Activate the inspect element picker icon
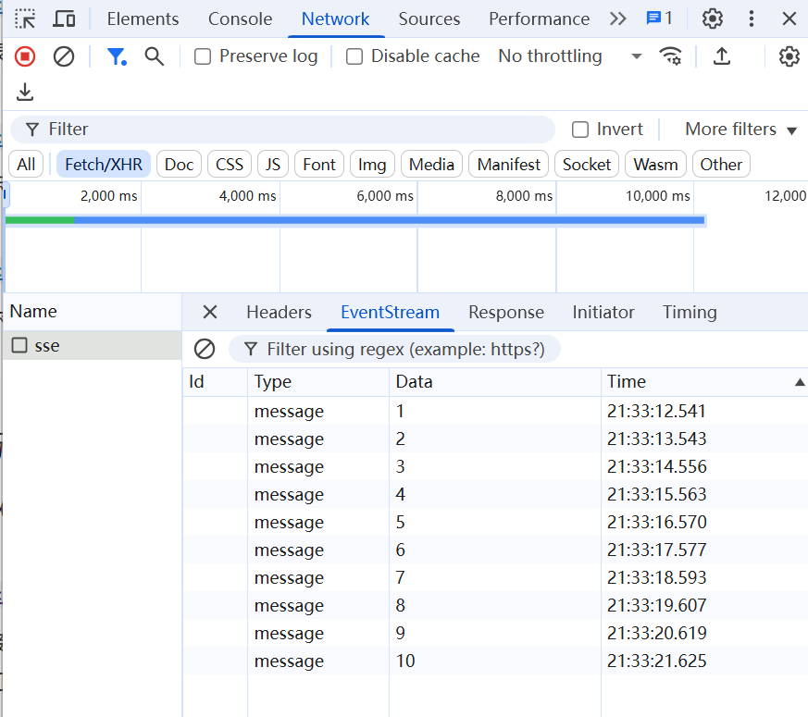The height and width of the screenshot is (717, 808). [25, 19]
